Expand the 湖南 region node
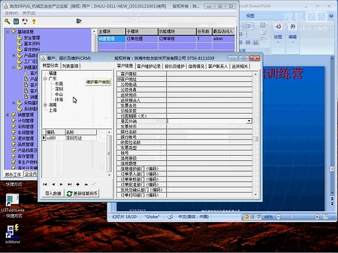 tap(45, 105)
